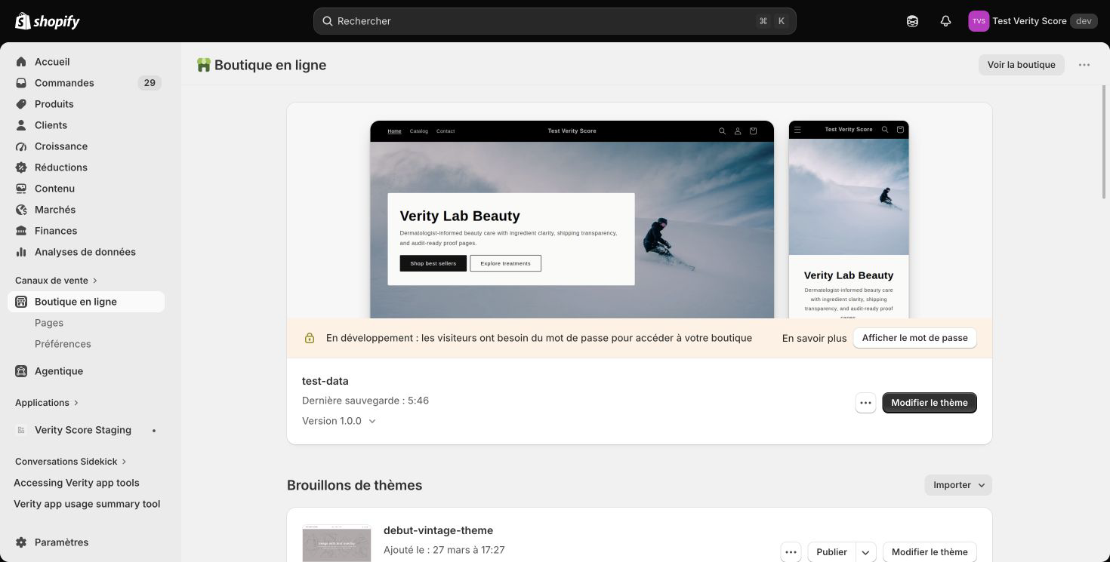Click the Paramètres gear icon

pos(21,542)
